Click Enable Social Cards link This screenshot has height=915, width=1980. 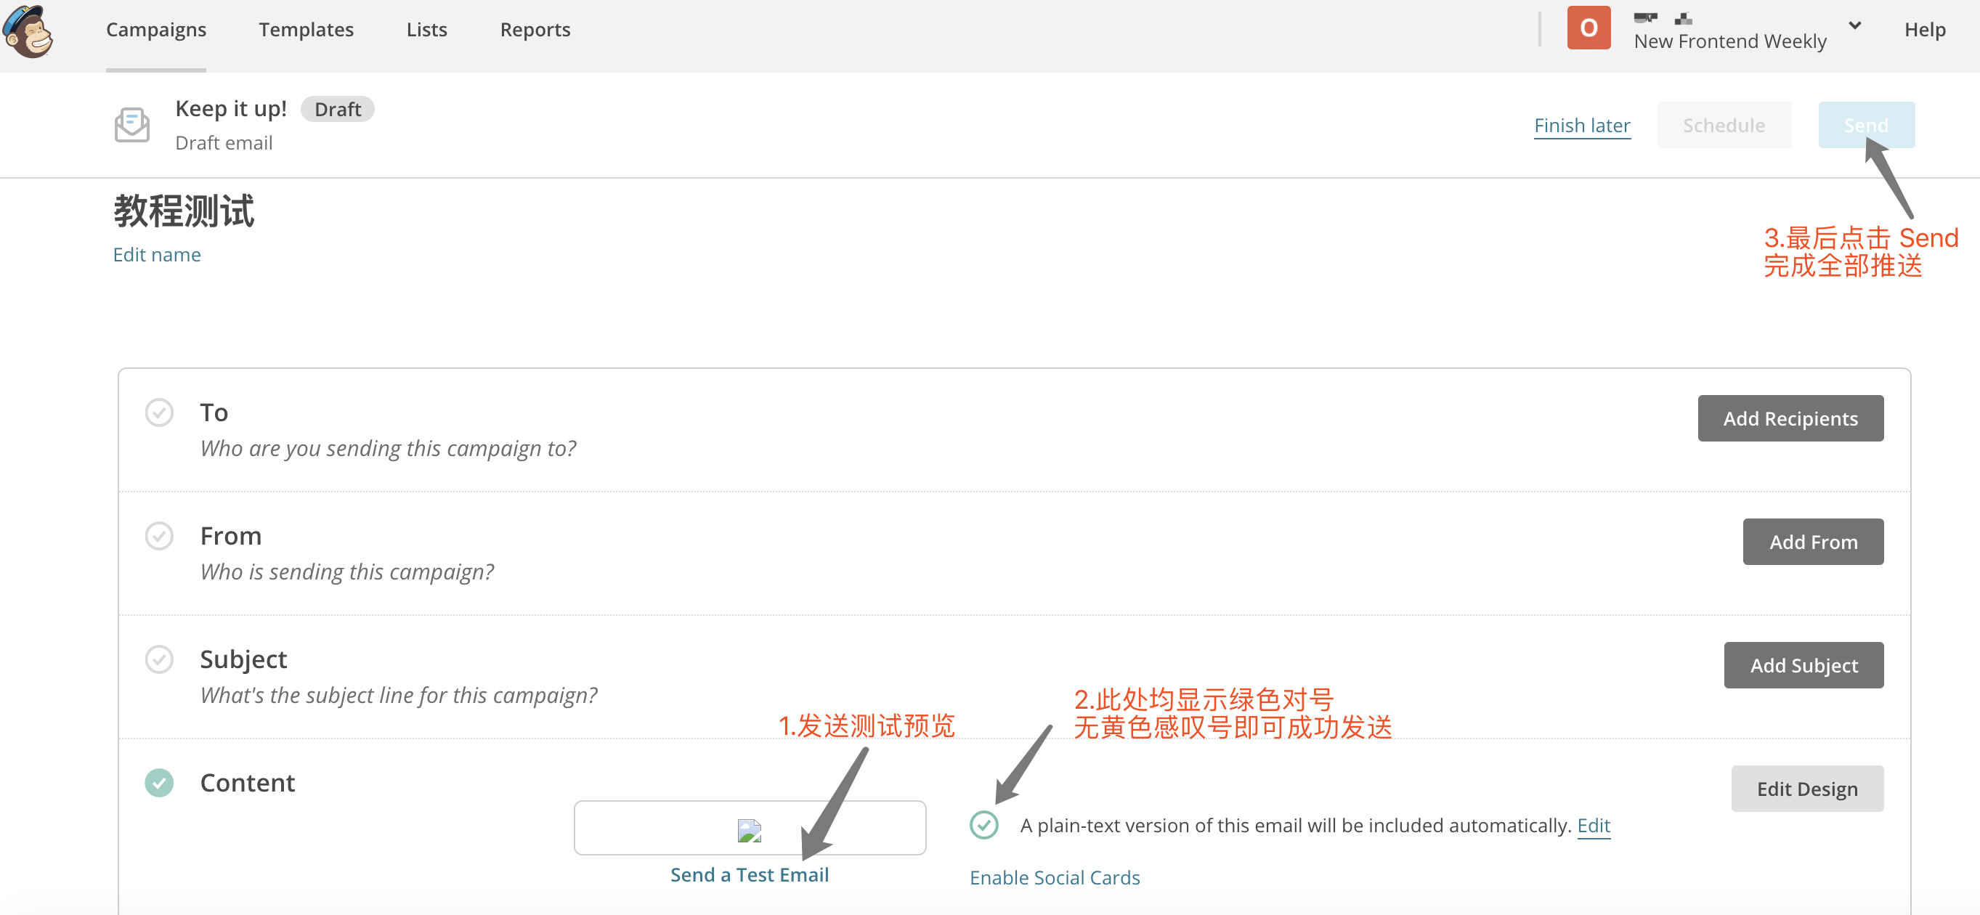[x=1054, y=877]
